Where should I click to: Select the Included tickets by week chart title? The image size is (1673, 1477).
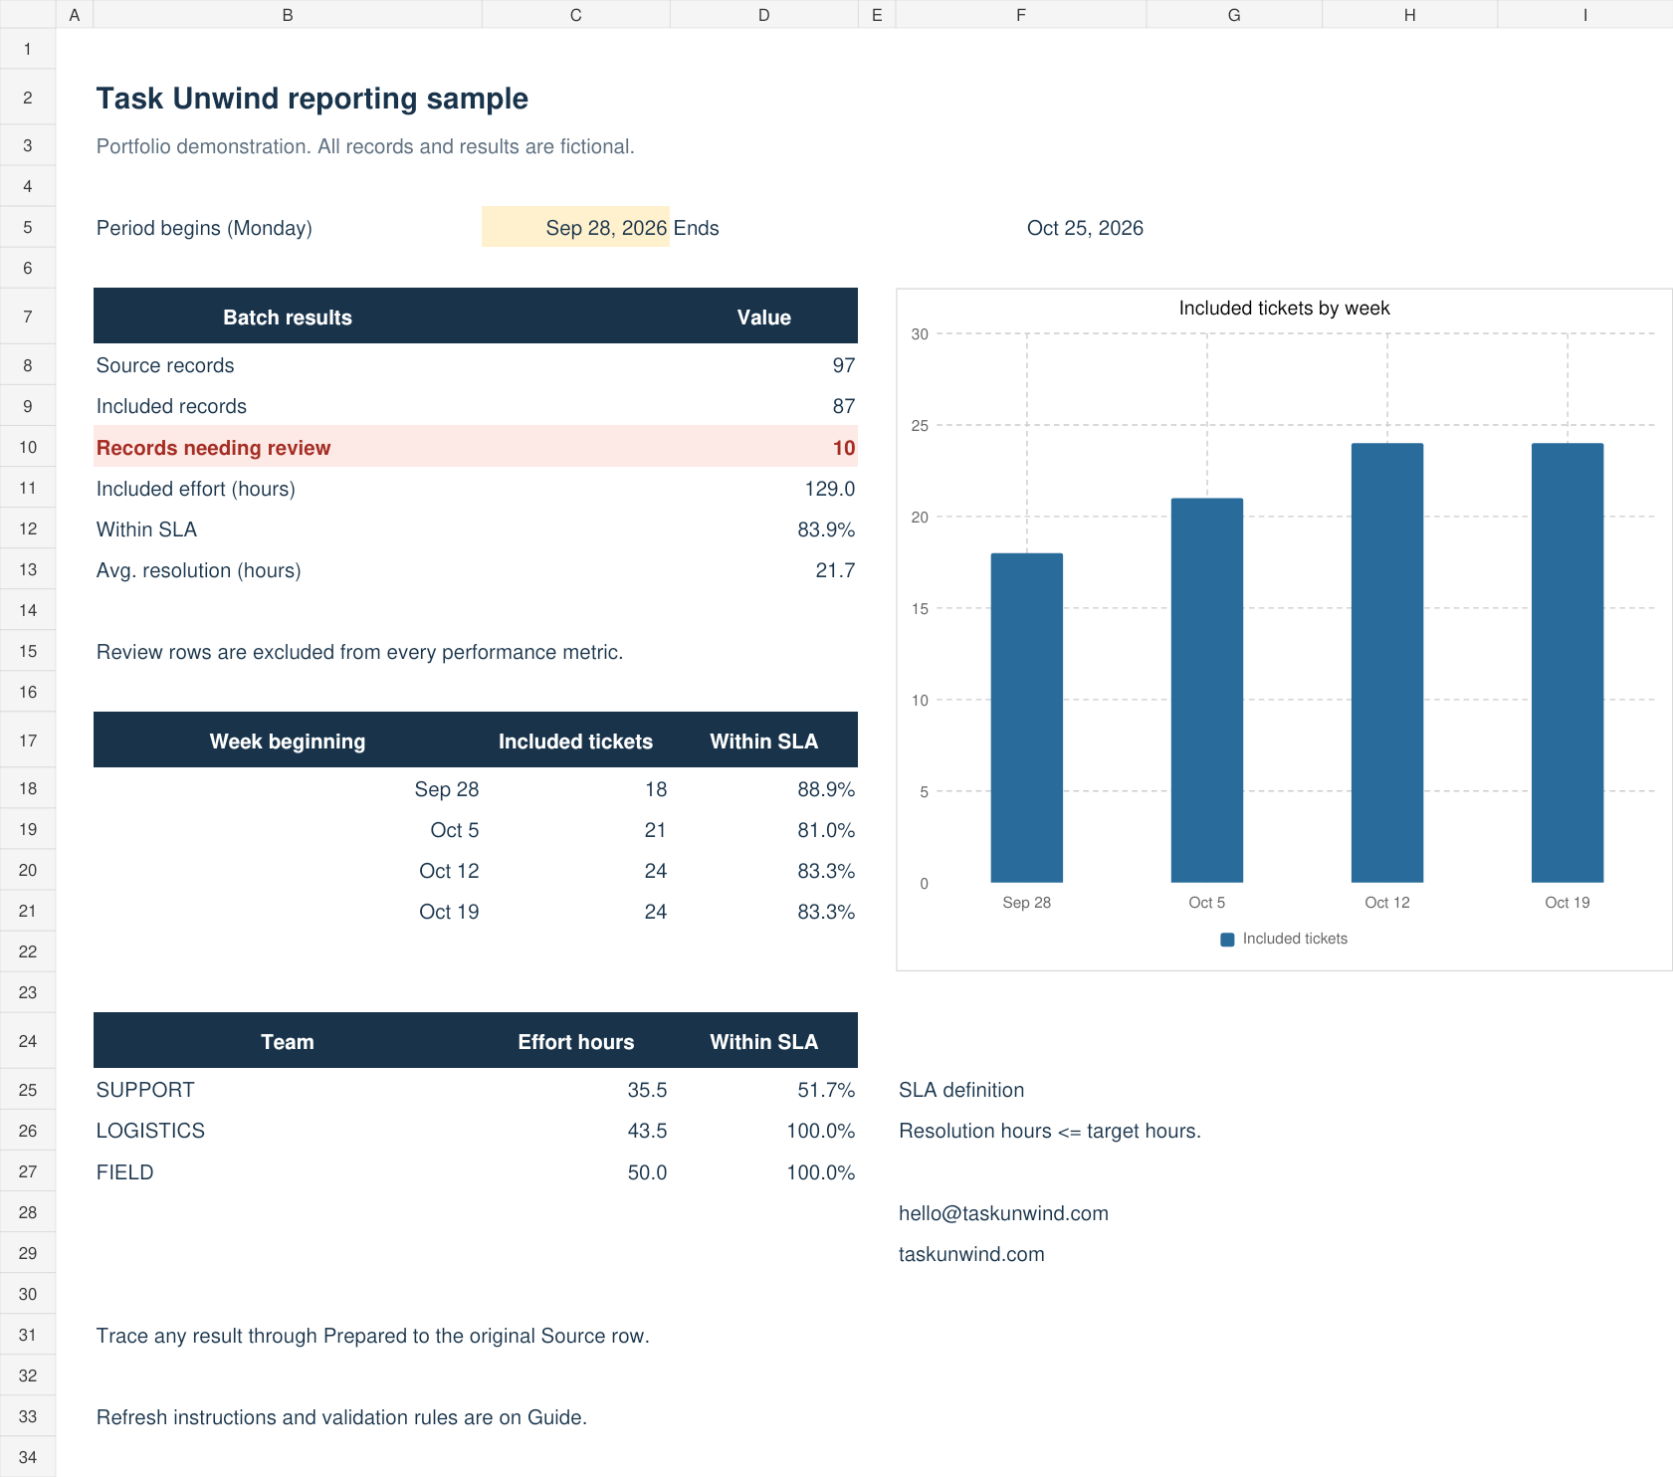1284,309
